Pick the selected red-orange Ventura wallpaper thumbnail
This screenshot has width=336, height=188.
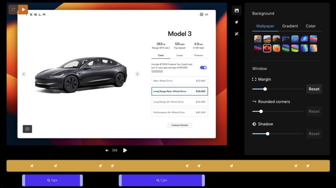click(267, 48)
